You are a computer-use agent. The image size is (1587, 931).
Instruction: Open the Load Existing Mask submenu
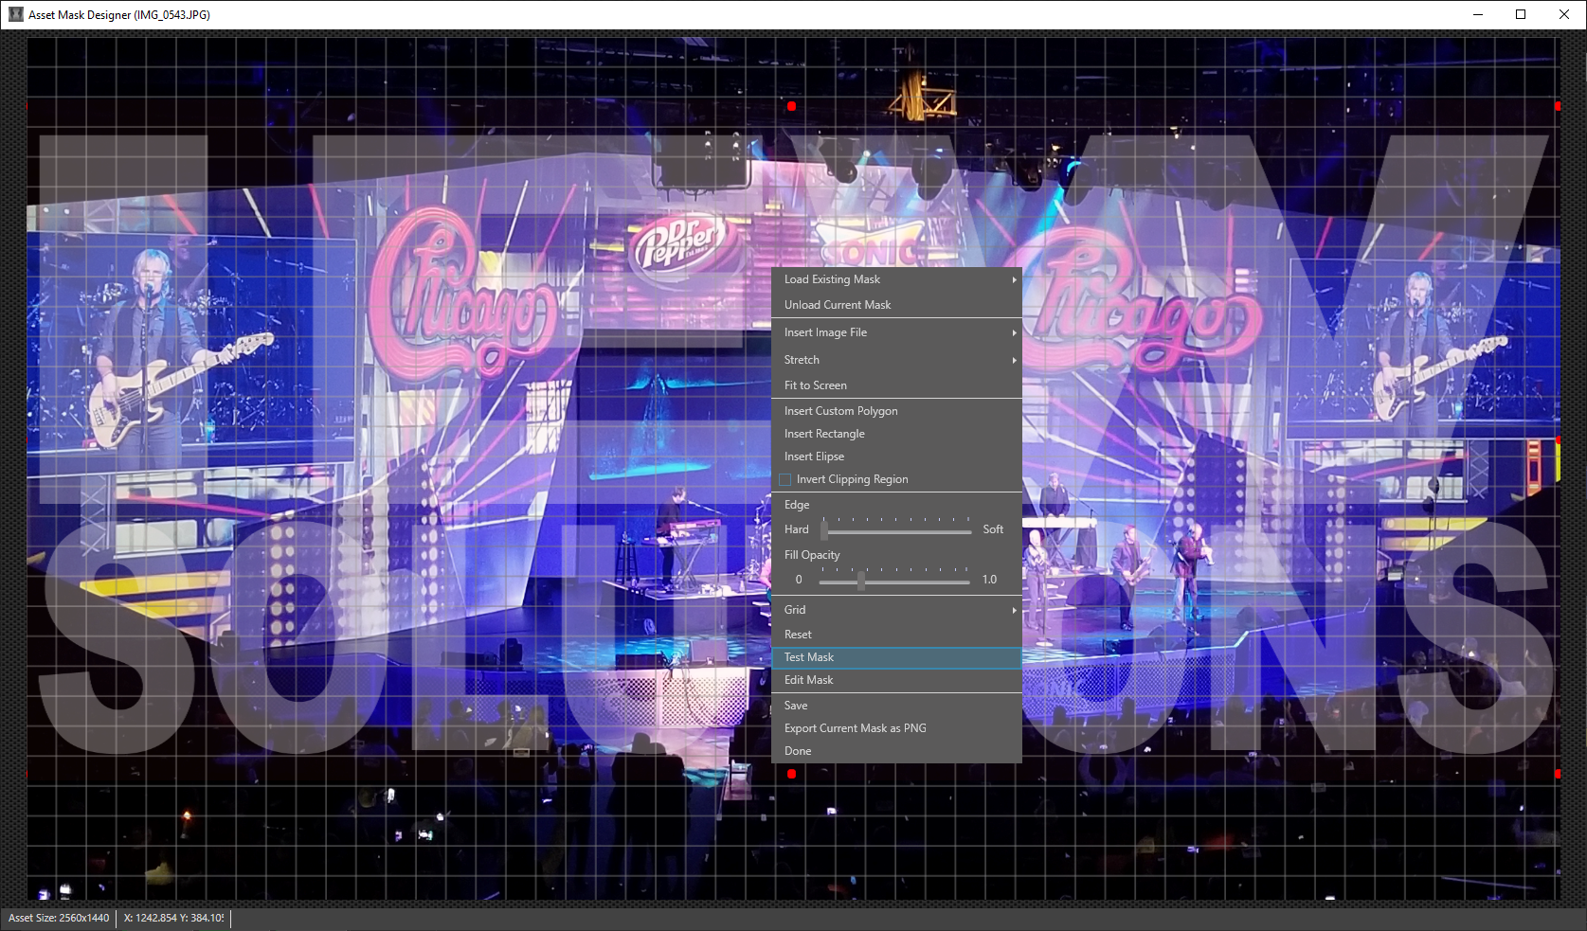point(896,279)
